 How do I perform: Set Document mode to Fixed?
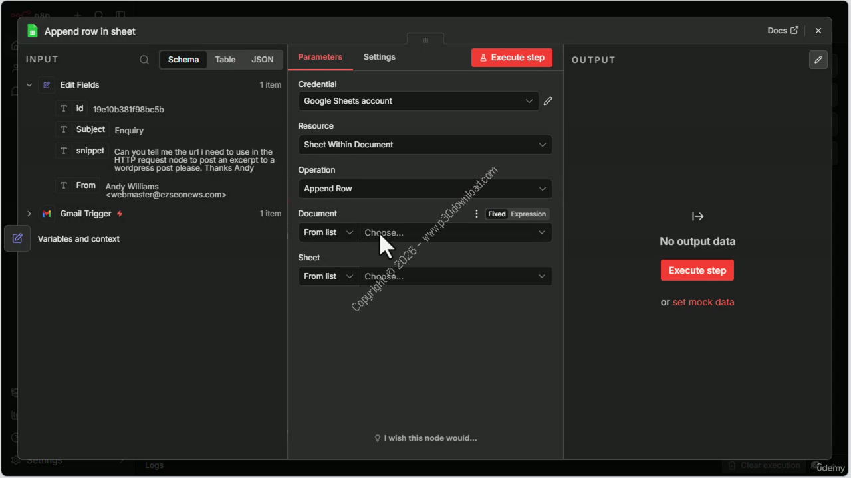497,214
